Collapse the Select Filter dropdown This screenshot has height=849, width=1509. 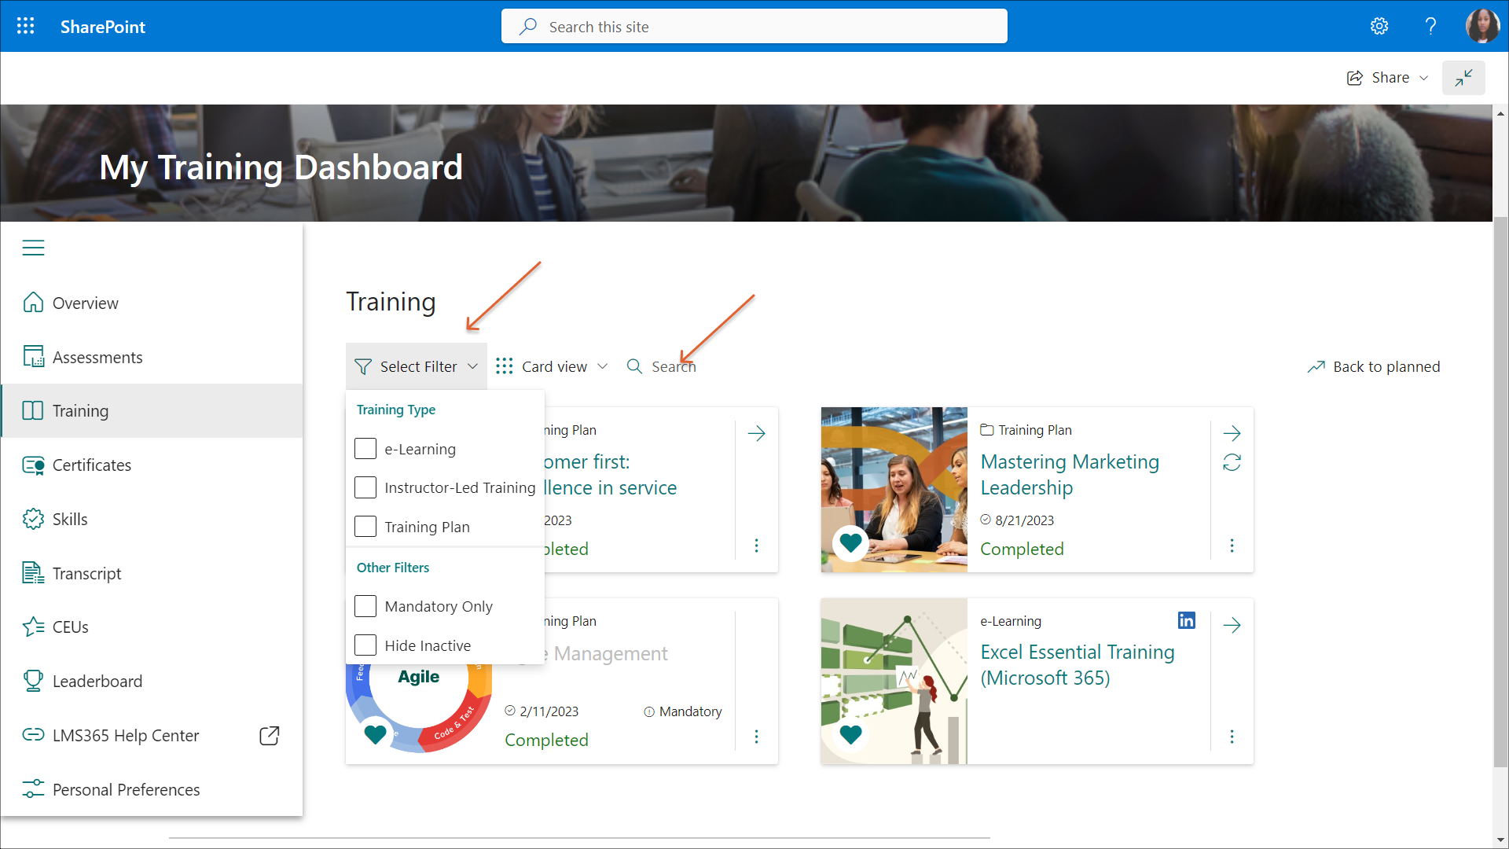pyautogui.click(x=417, y=366)
